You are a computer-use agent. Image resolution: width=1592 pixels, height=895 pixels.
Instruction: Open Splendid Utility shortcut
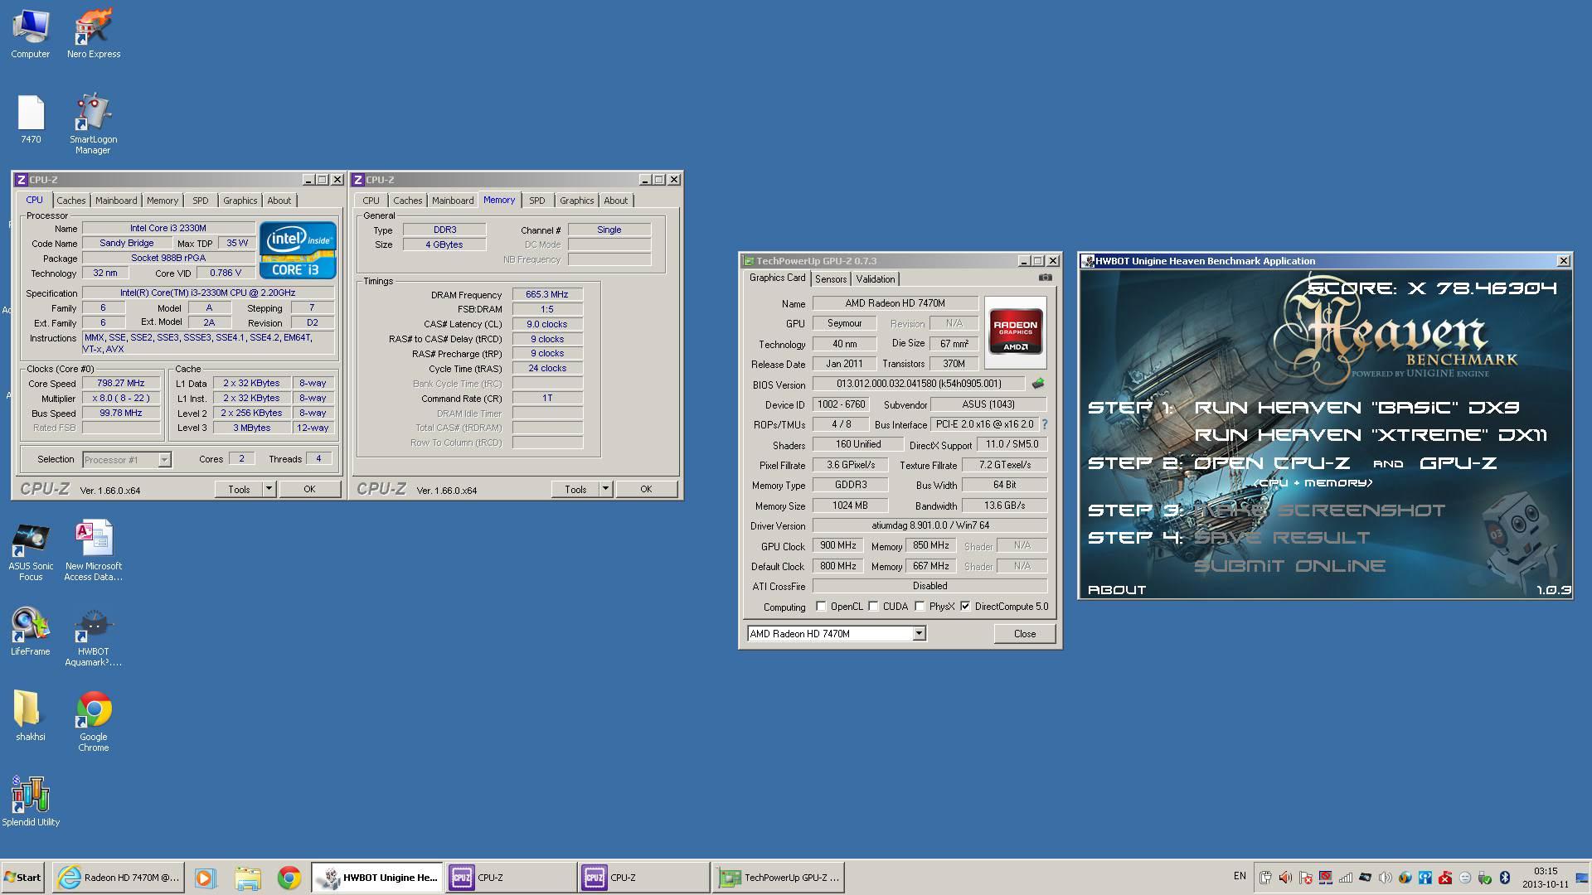31,801
